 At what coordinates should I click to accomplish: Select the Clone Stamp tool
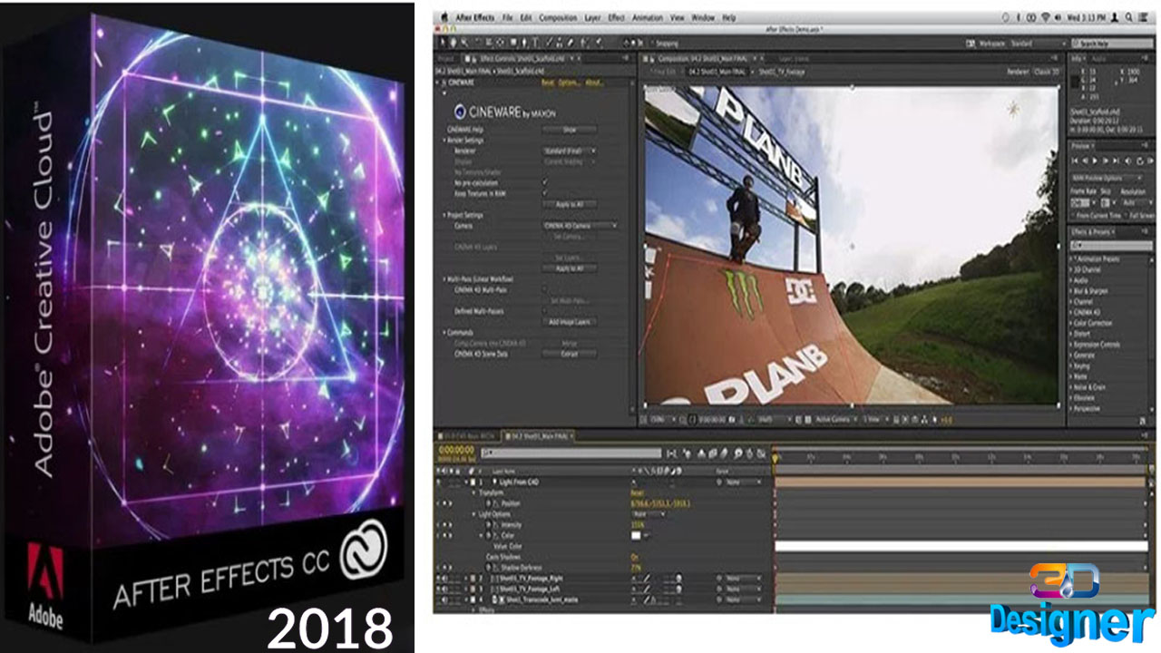point(559,43)
